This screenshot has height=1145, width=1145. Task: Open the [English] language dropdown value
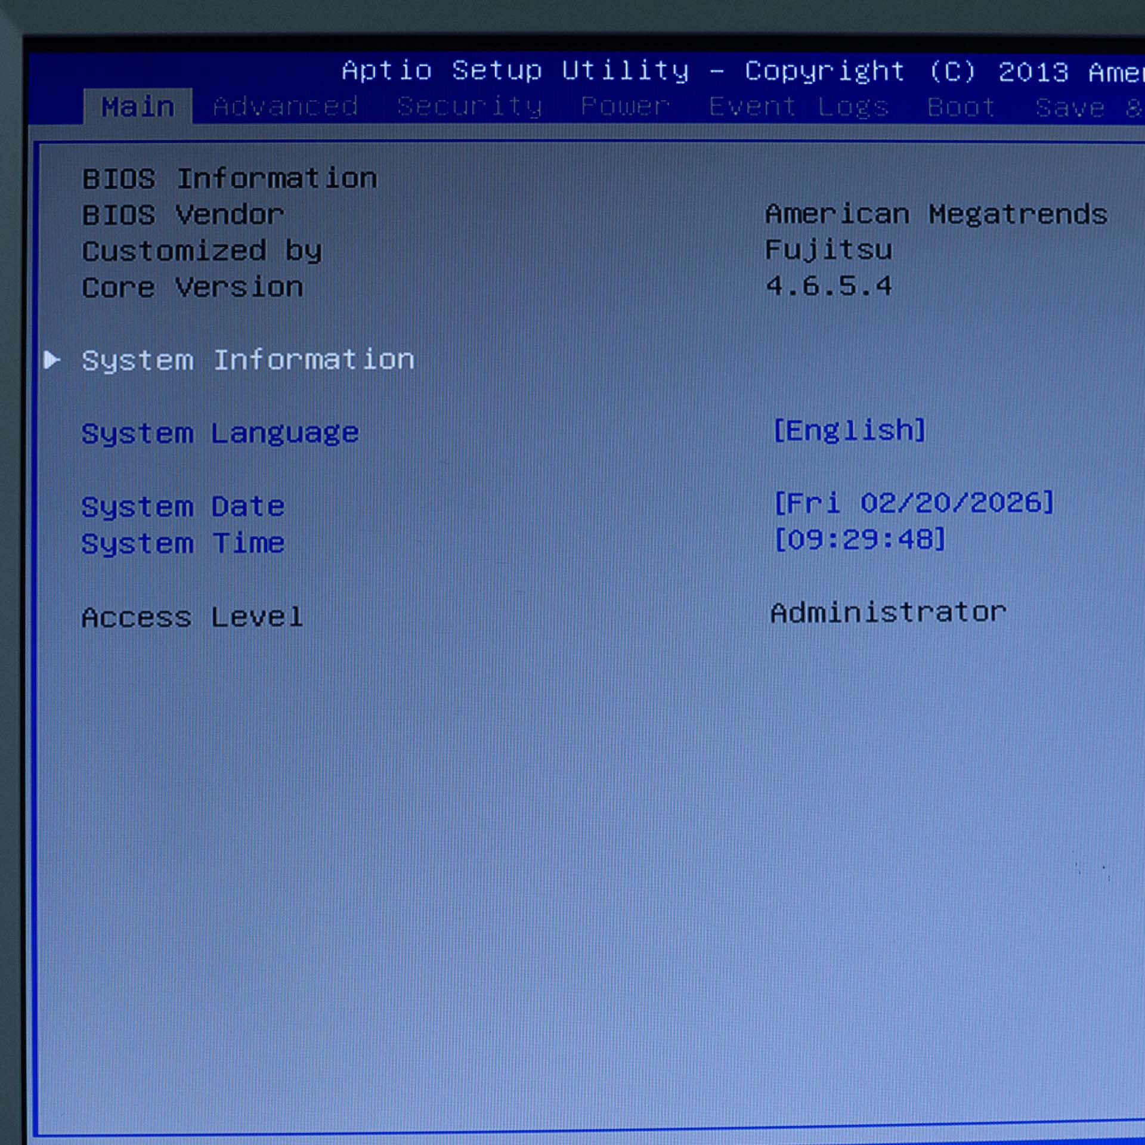(x=849, y=430)
